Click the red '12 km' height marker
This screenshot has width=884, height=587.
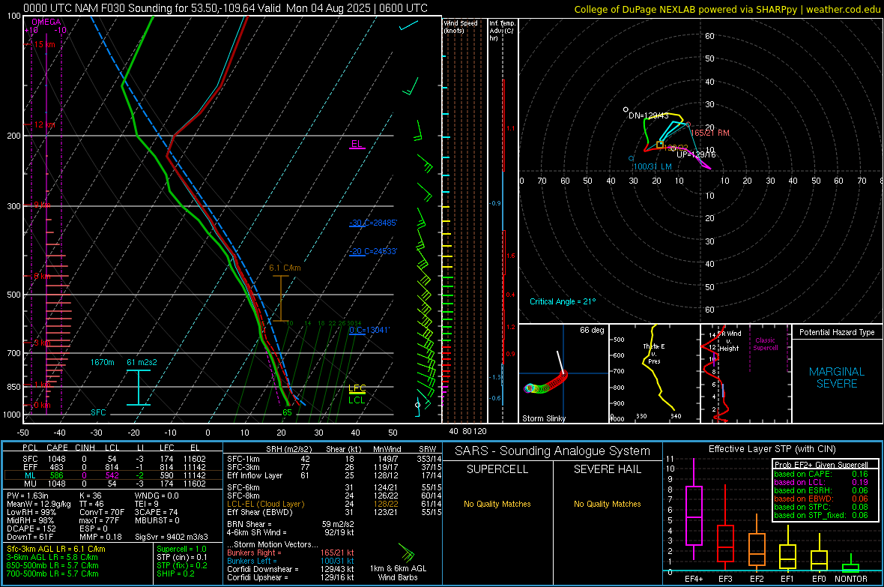click(44, 124)
